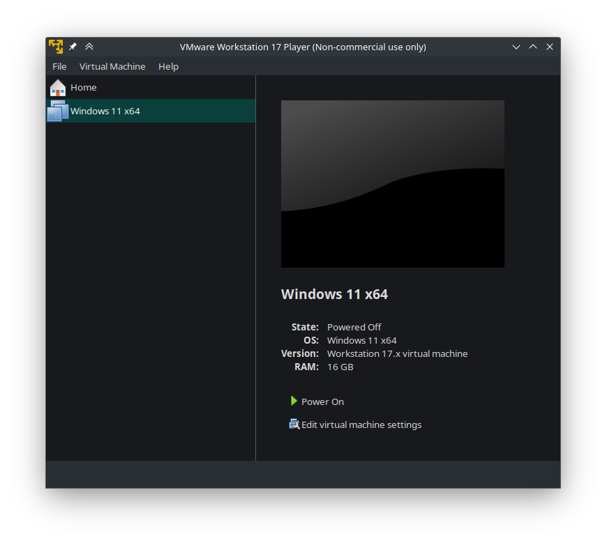
Task: Click the VM preview thumbnail
Action: (393, 184)
